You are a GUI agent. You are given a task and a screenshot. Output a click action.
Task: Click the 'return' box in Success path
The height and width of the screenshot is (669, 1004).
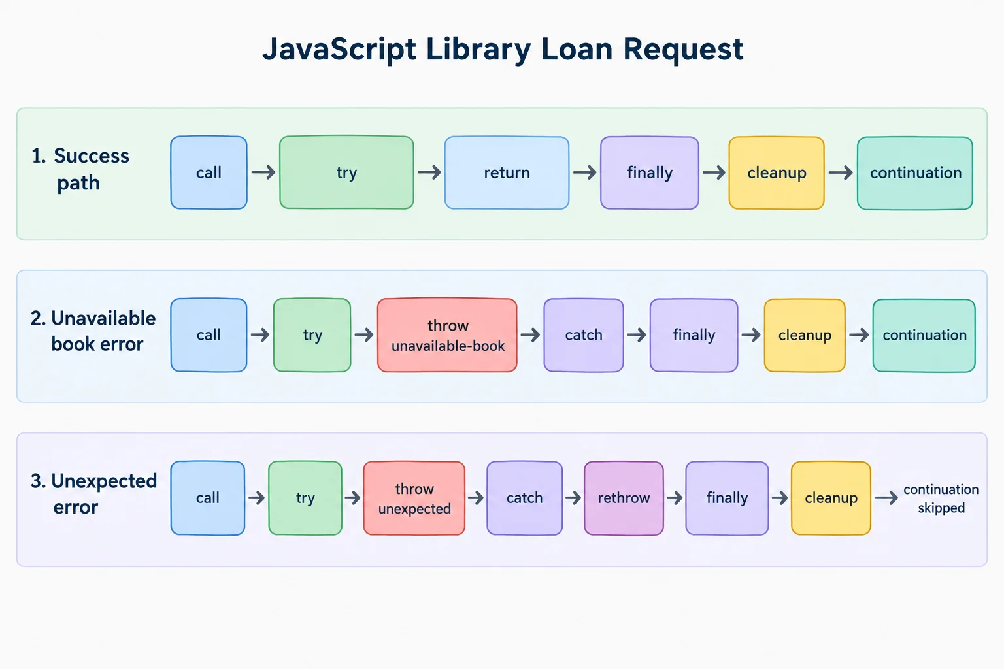tap(507, 172)
